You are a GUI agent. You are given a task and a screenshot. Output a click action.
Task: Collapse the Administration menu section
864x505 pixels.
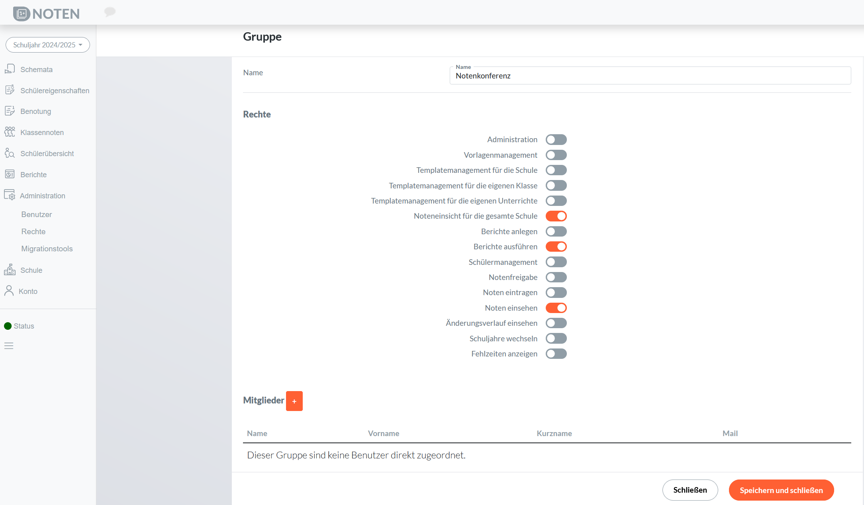(42, 196)
